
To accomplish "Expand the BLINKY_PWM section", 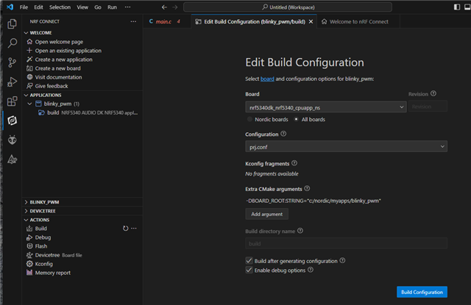I will 26,202.
